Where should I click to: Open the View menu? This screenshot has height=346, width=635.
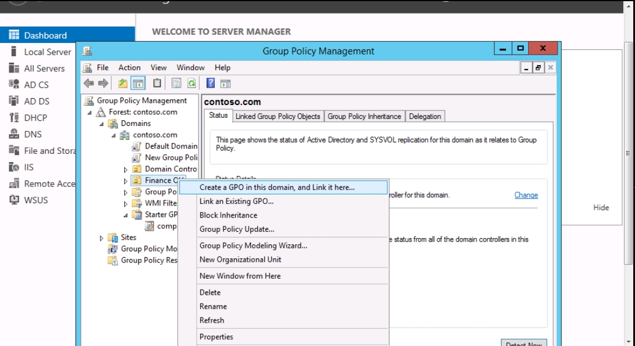tap(158, 68)
